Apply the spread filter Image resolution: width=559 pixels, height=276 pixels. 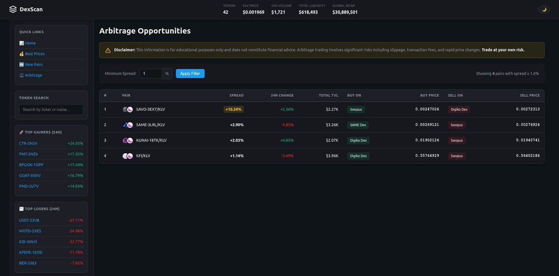190,74
